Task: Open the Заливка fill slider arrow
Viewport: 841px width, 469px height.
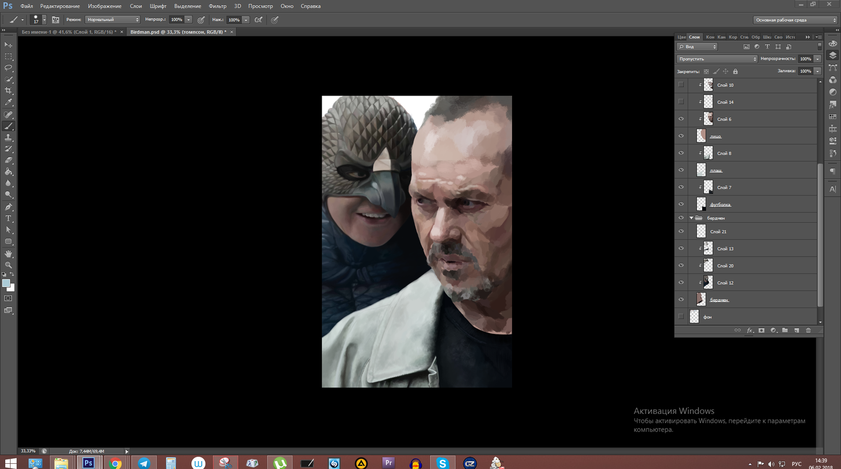Action: coord(817,71)
